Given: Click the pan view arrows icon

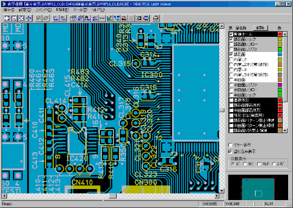Looking at the screenshot, I should [x=29, y=18].
